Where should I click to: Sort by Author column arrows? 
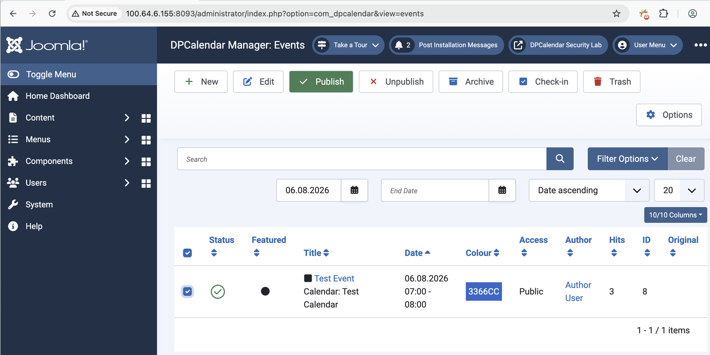tap(570, 253)
